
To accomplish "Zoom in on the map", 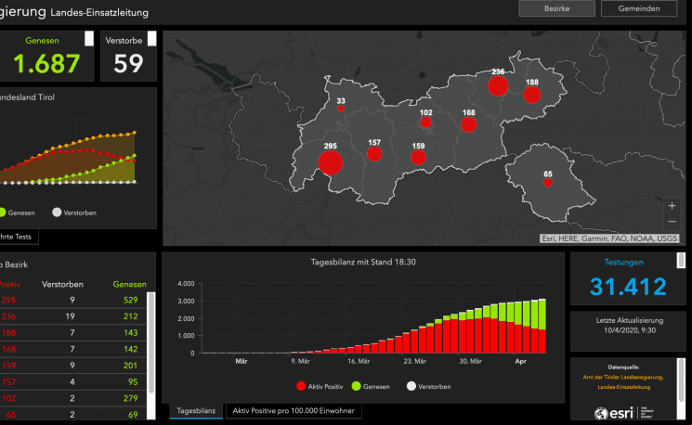I will pyautogui.click(x=672, y=206).
